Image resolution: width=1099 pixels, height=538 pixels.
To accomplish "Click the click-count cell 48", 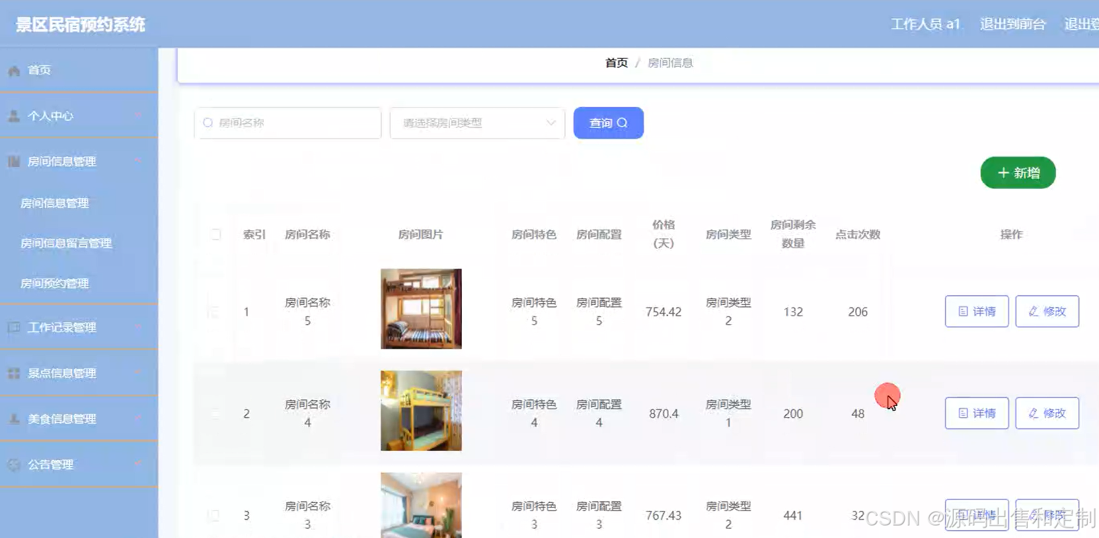I will (x=858, y=414).
